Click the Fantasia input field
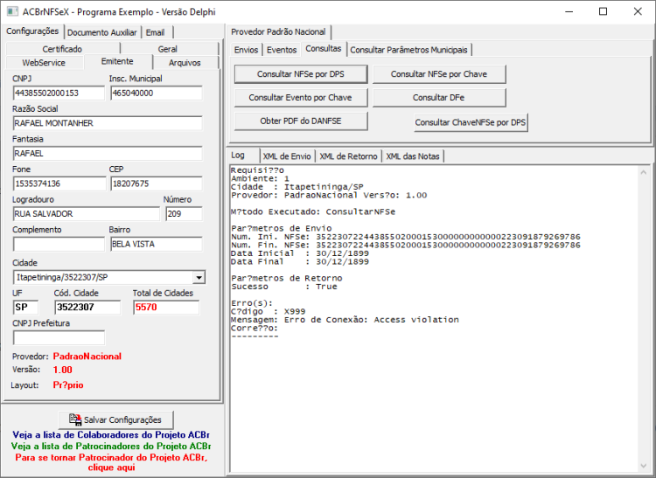This screenshot has height=478, width=656. (108, 153)
